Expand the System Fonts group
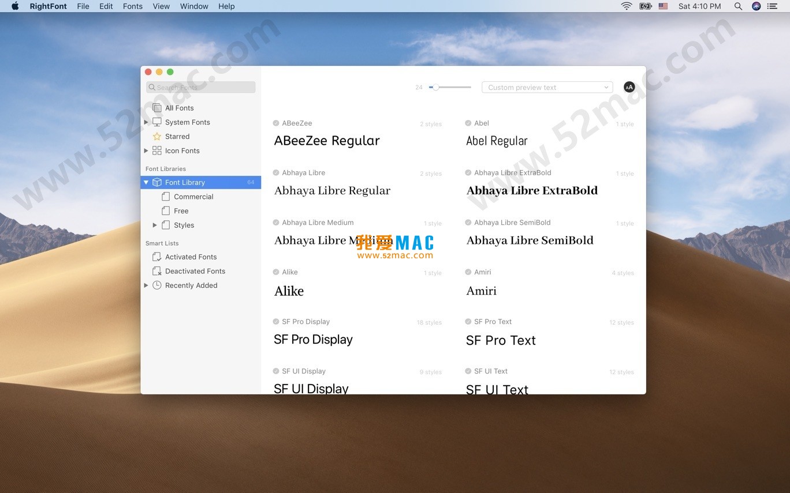790x493 pixels. (146, 122)
